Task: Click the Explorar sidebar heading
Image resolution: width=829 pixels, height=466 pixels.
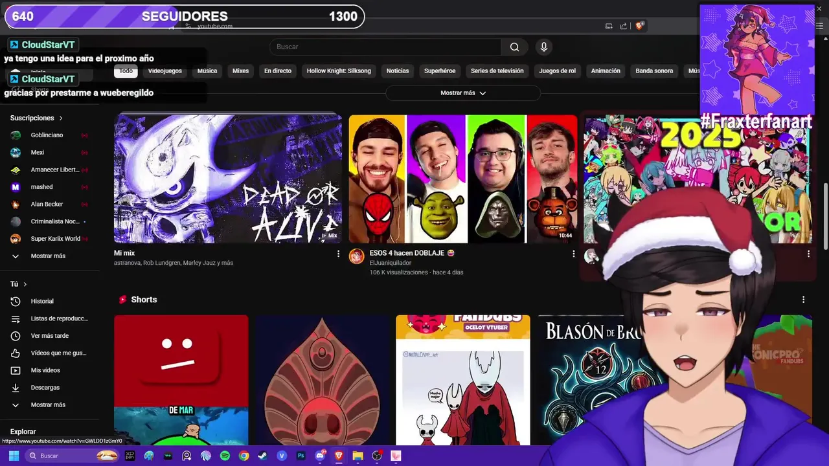Action: click(x=23, y=432)
